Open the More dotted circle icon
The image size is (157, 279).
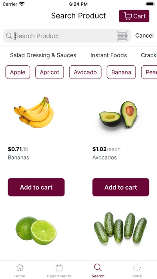pos(137,268)
